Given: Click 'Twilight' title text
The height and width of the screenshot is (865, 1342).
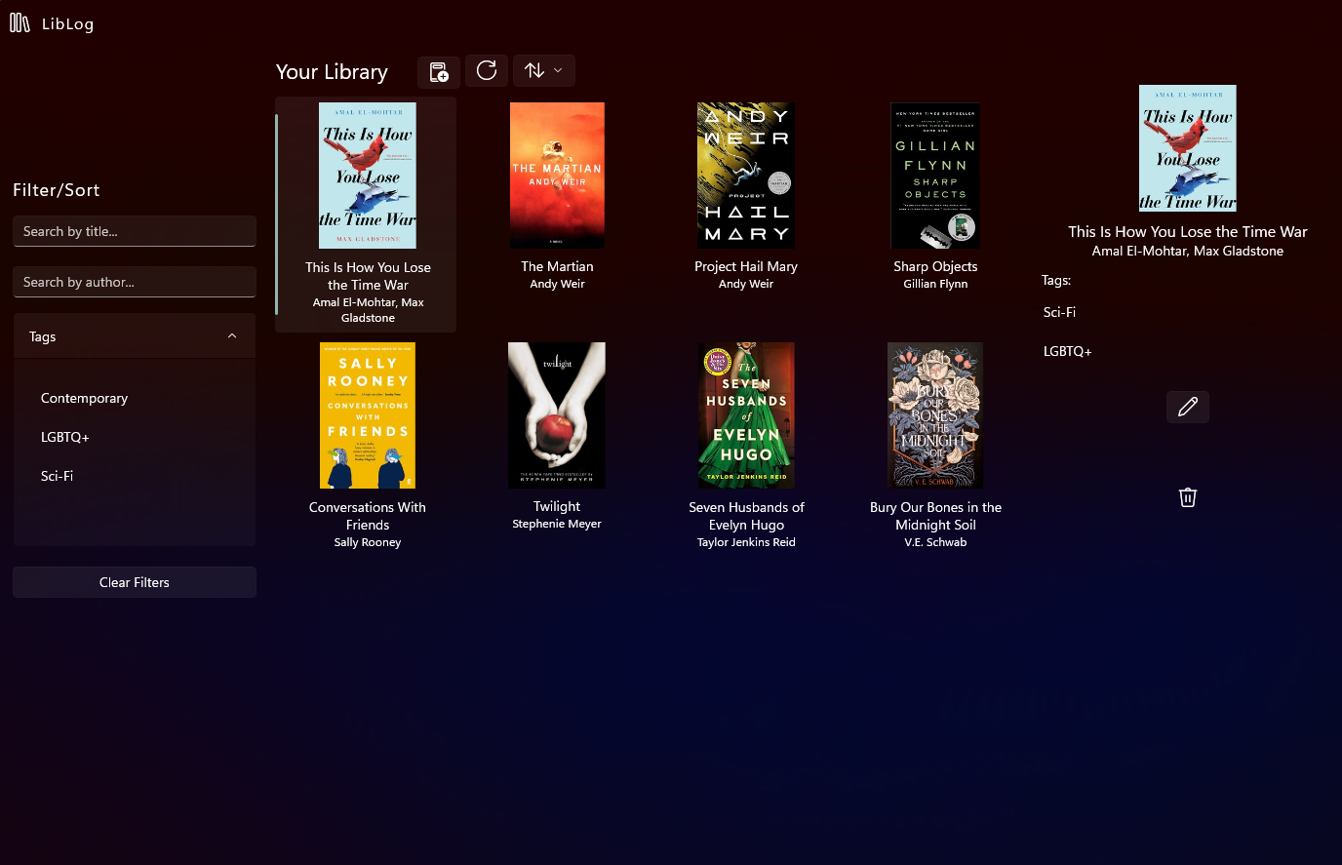Looking at the screenshot, I should point(557,506).
